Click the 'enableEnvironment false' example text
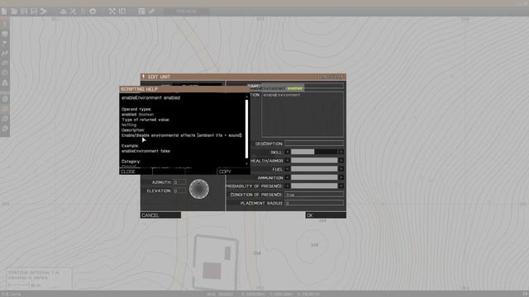This screenshot has height=297, width=529. (x=145, y=151)
